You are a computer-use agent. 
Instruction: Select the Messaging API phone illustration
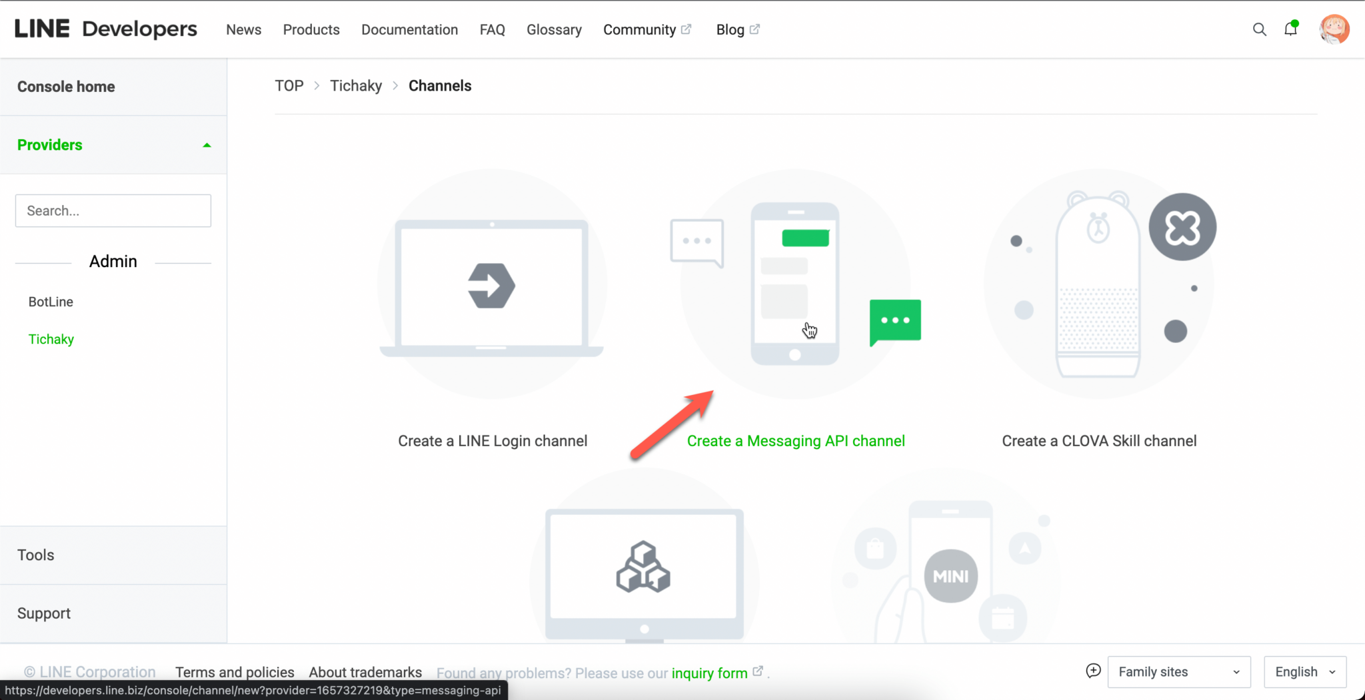pos(796,283)
